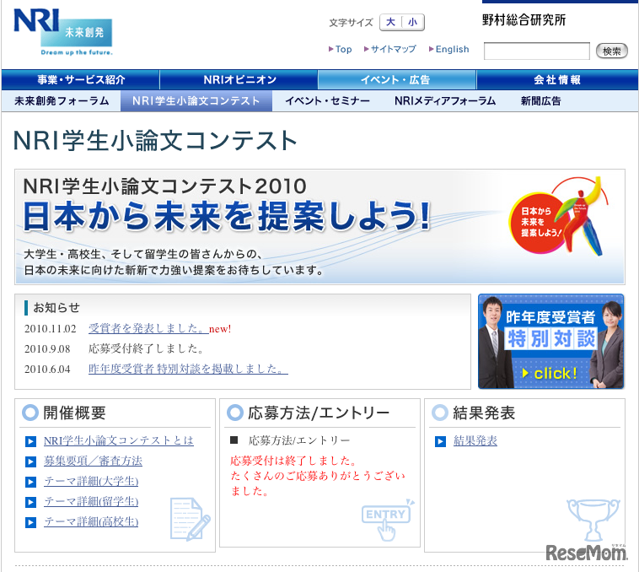Image resolution: width=639 pixels, height=572 pixels.
Task: Click the 検索 search button
Action: (x=612, y=51)
